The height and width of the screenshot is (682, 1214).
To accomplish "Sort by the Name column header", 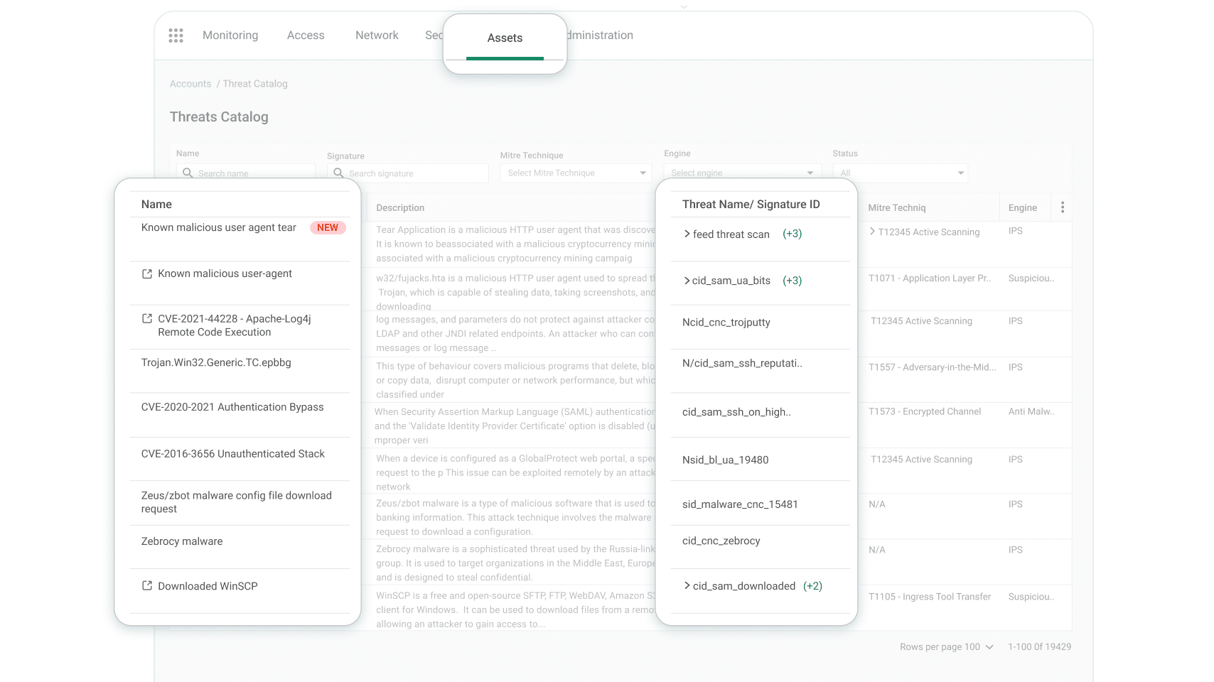I will (x=156, y=205).
